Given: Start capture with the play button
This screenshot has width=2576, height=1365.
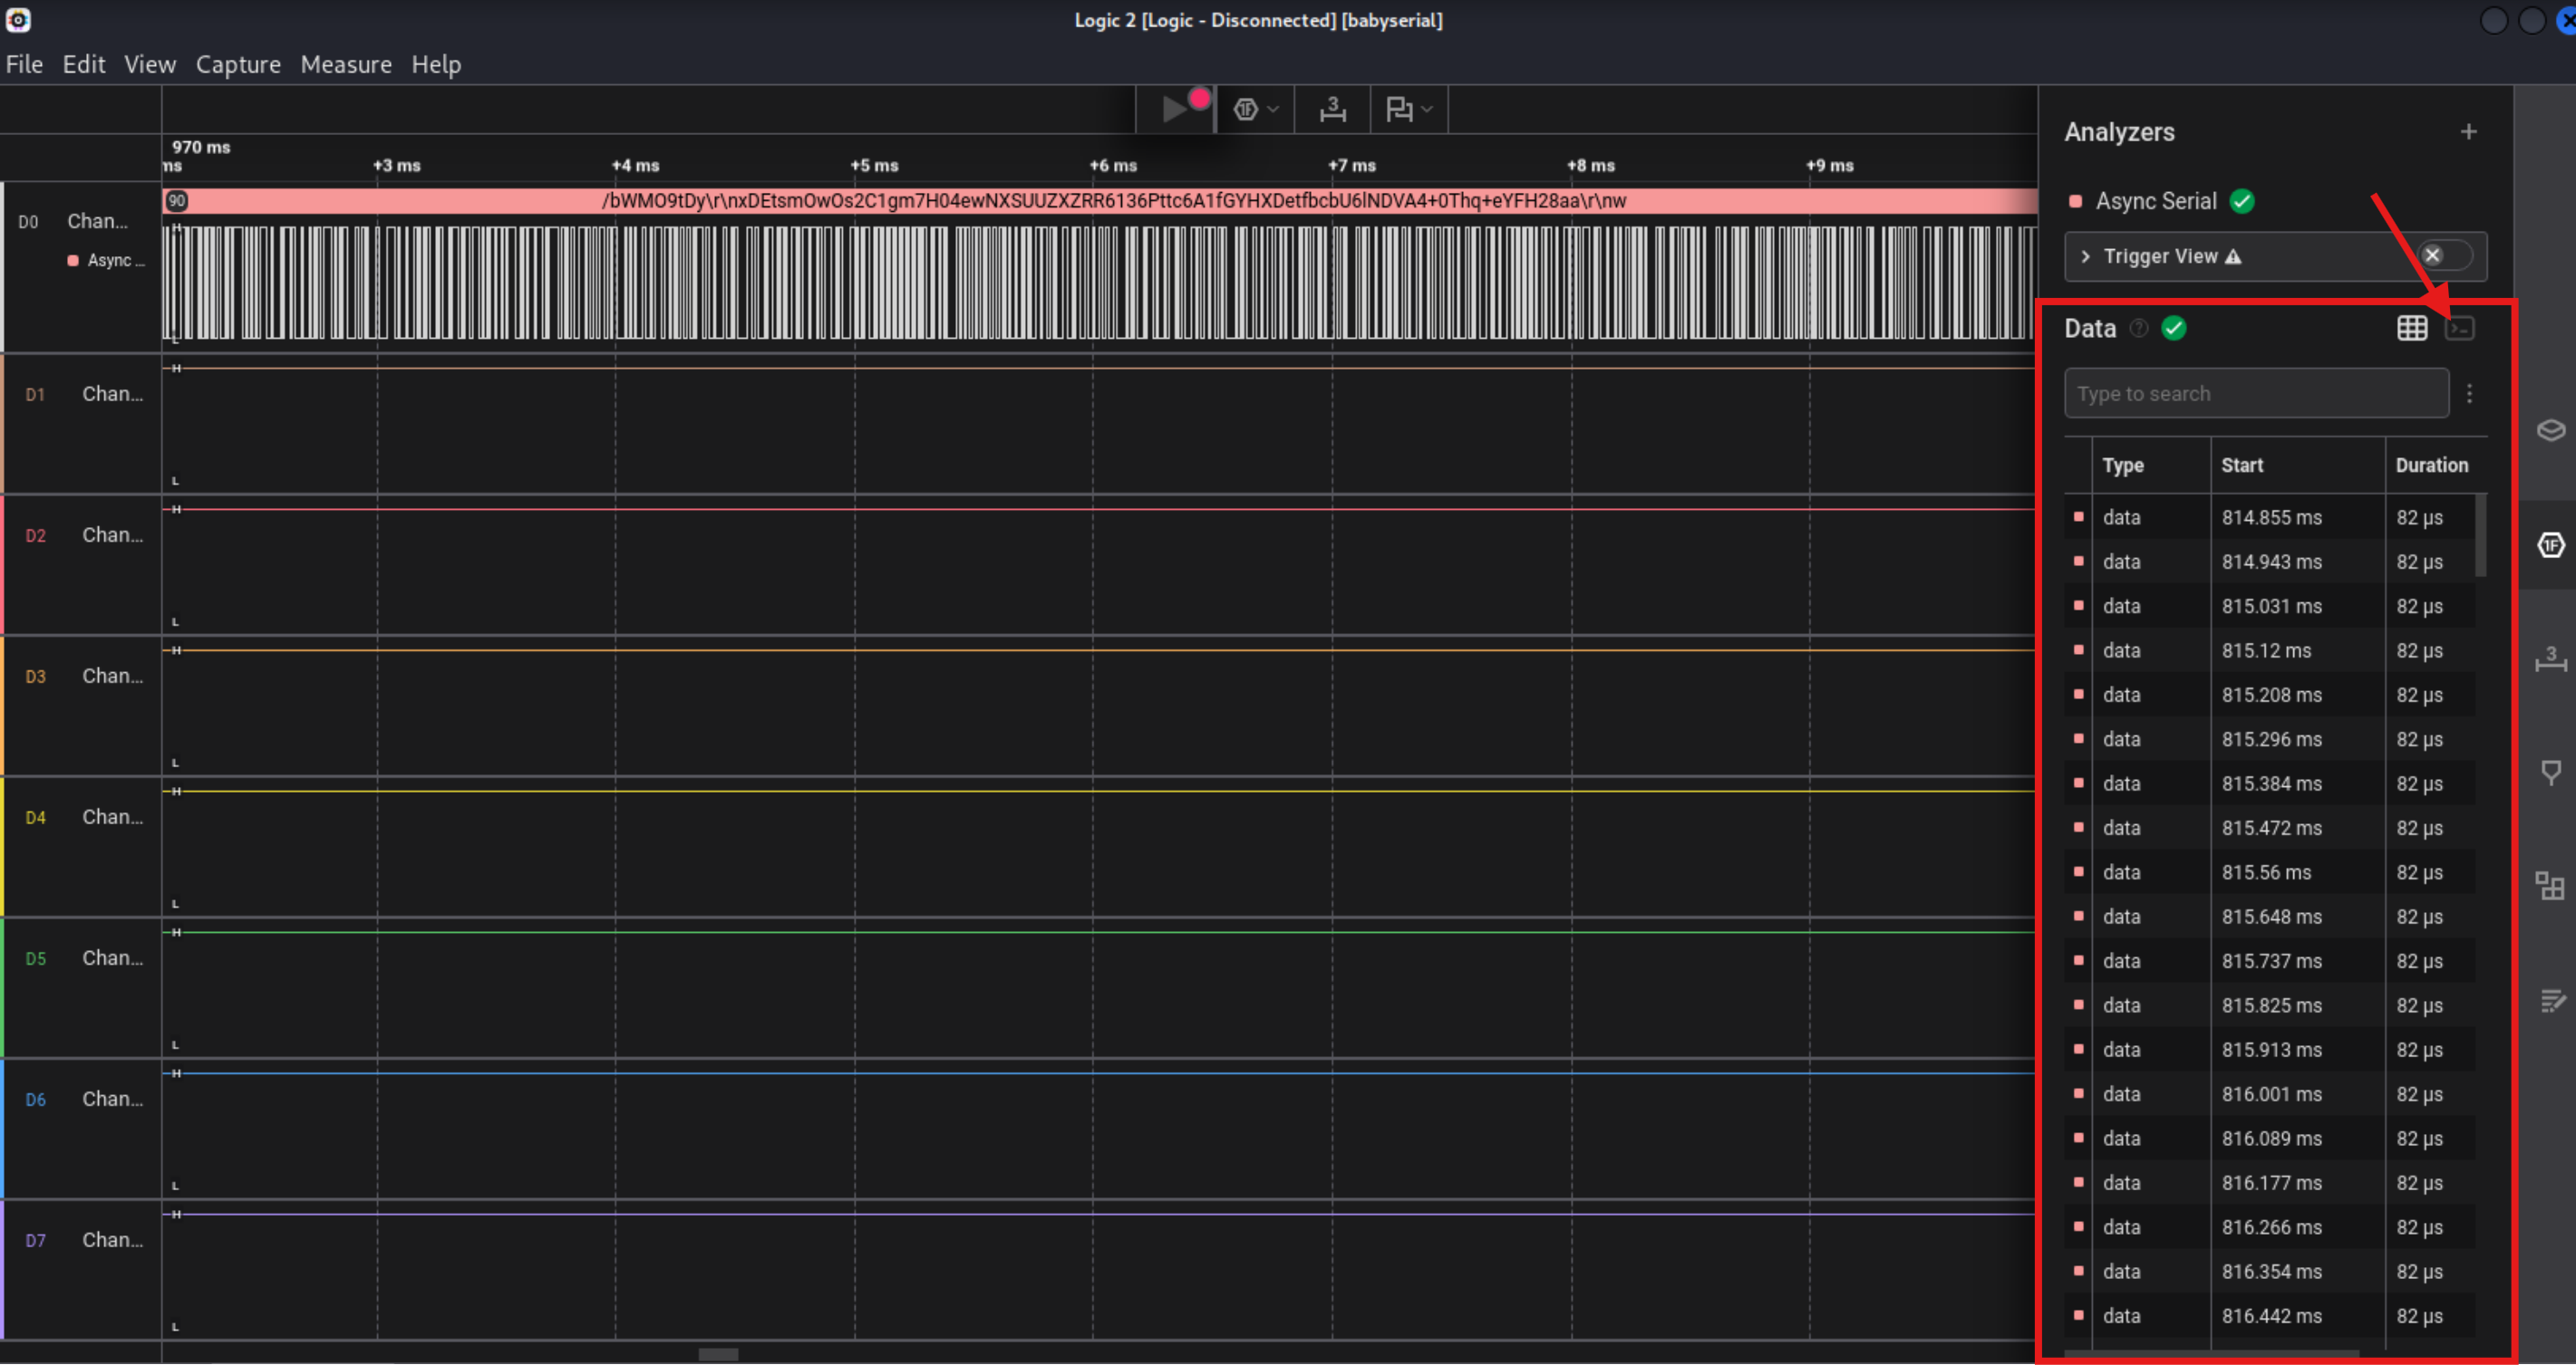Looking at the screenshot, I should coord(1174,109).
